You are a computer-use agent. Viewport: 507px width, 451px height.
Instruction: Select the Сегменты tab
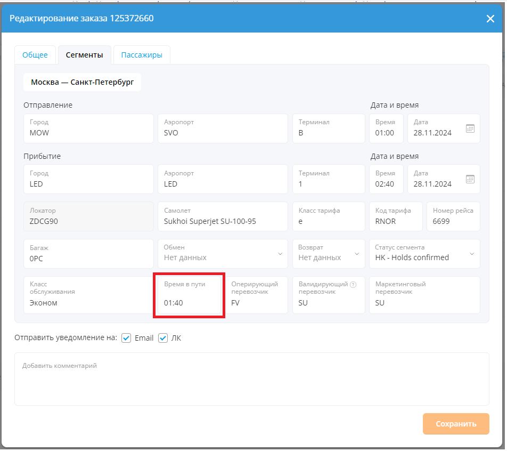84,55
